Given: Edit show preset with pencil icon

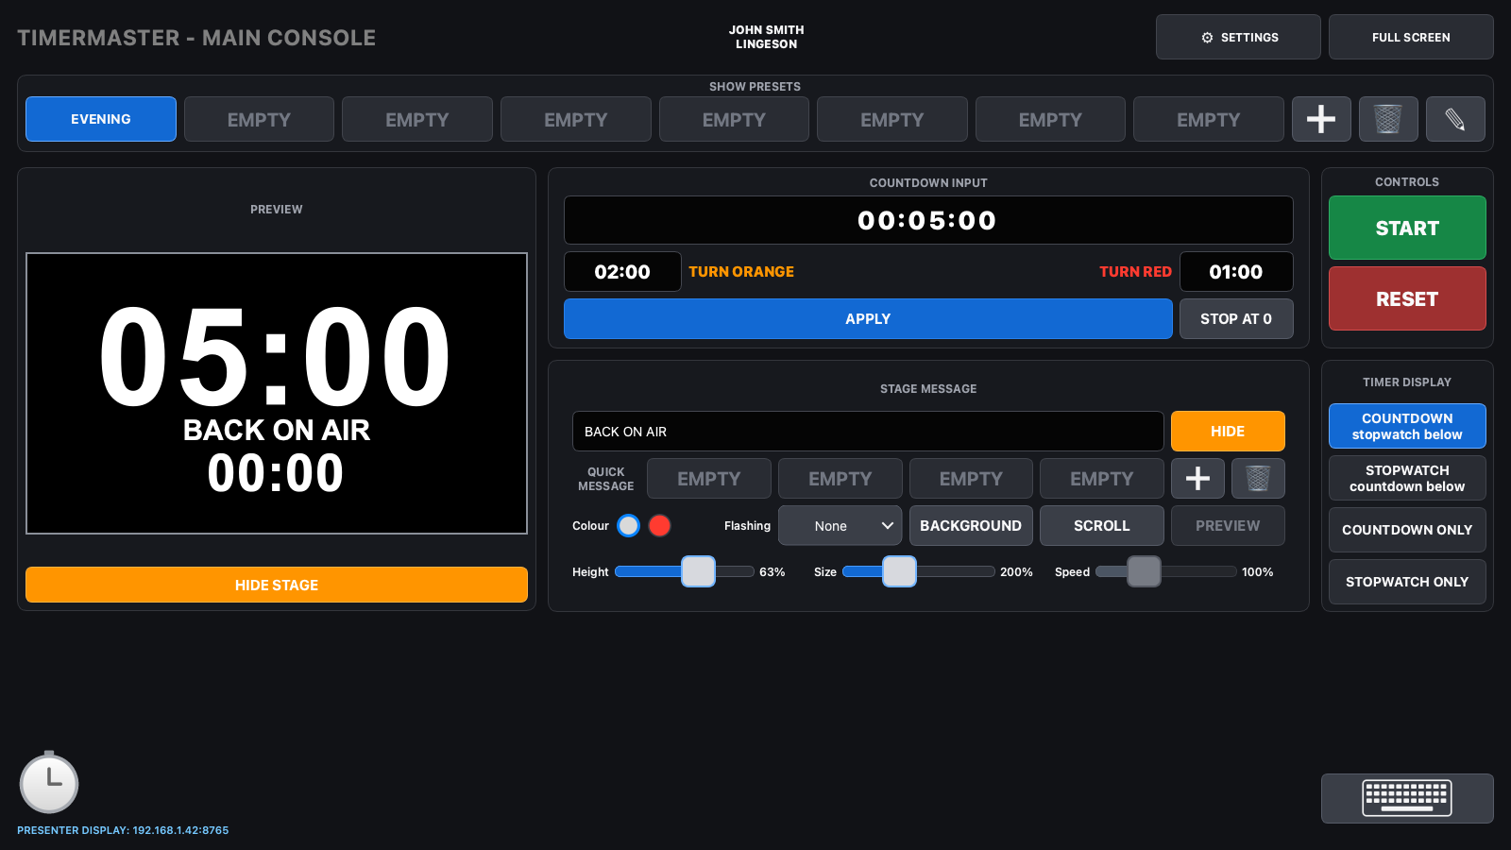Looking at the screenshot, I should (1454, 119).
